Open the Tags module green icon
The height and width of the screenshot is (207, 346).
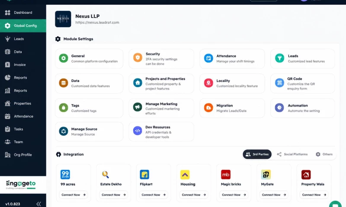click(64, 107)
